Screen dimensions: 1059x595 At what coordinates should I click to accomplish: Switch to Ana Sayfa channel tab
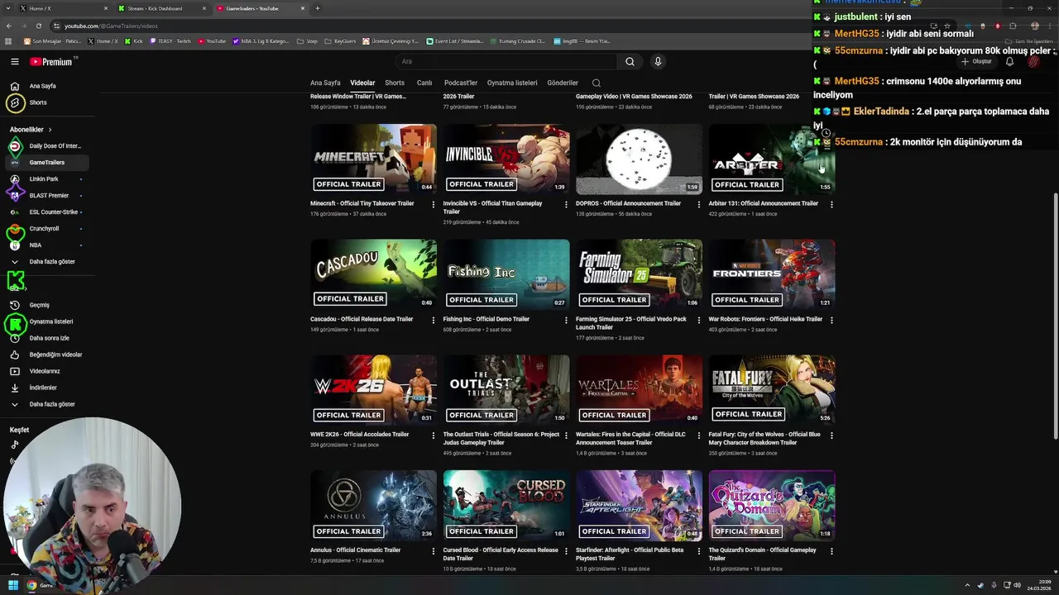click(x=325, y=83)
